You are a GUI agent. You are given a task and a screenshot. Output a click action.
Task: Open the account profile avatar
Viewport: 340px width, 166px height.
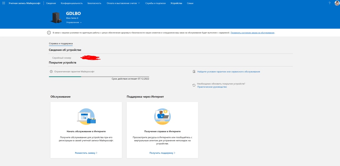337,3
